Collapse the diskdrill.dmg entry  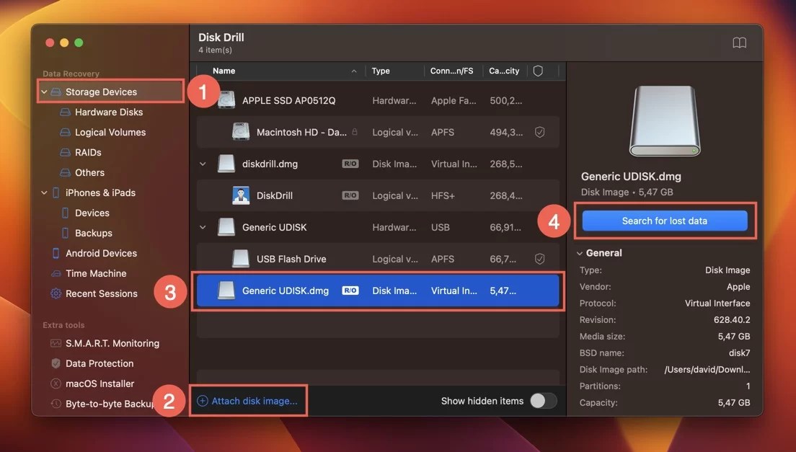tap(203, 164)
